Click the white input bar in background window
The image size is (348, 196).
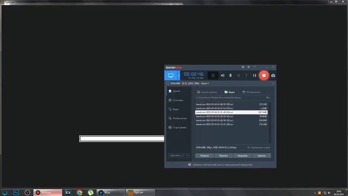tap(122, 139)
